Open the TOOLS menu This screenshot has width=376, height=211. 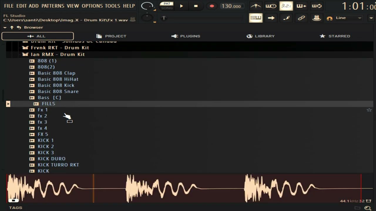tap(113, 6)
